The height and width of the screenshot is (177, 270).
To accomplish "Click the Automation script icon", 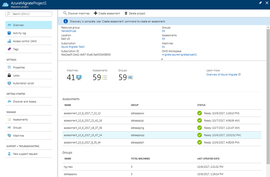I will [x=9, y=83].
